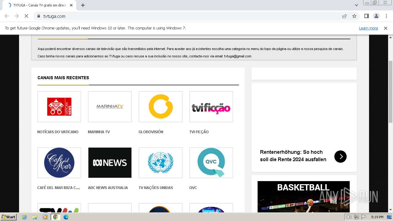Click the CAFÉ DEL MAR IBIZA title link

click(59, 188)
